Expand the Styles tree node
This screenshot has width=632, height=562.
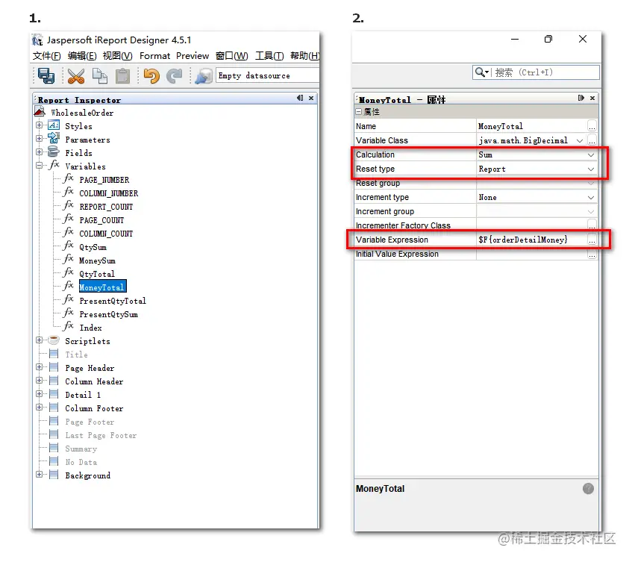(x=39, y=125)
